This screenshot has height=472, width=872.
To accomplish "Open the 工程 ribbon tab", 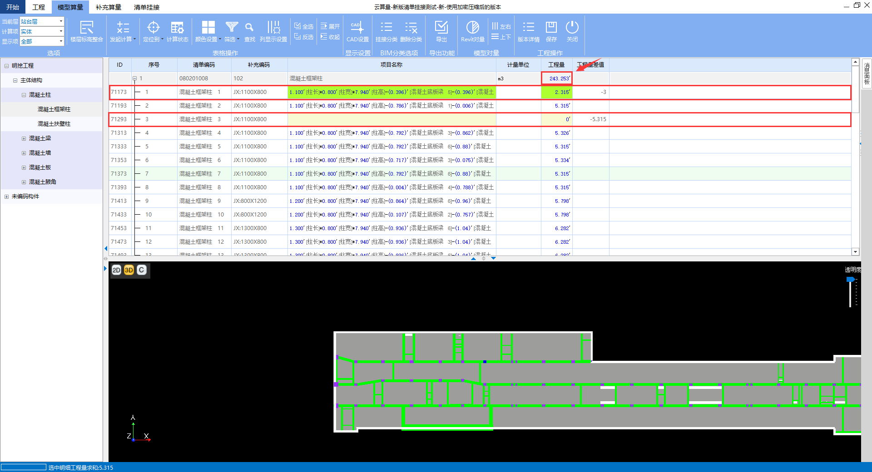I will (39, 7).
